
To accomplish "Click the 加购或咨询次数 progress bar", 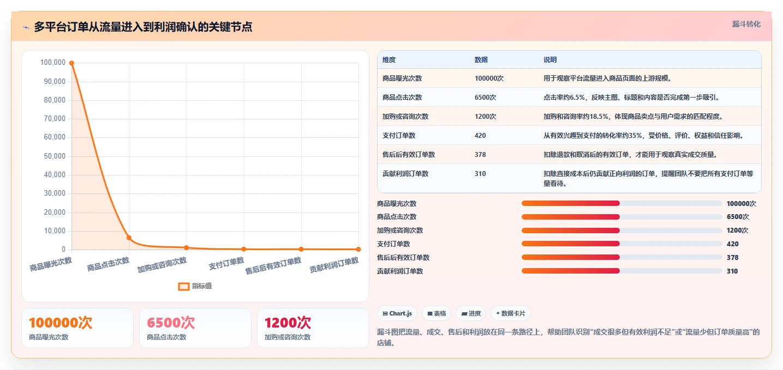I will pos(621,231).
